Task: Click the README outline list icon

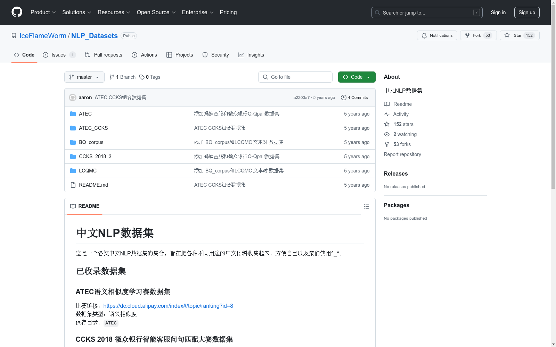Action: [x=366, y=206]
